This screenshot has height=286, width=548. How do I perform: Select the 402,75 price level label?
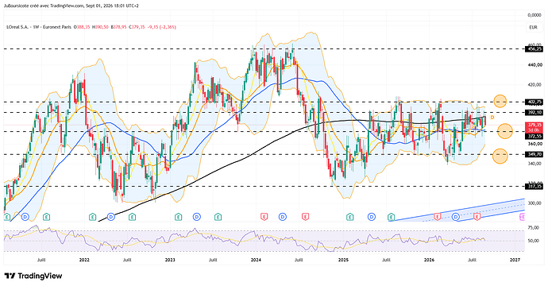click(534, 102)
